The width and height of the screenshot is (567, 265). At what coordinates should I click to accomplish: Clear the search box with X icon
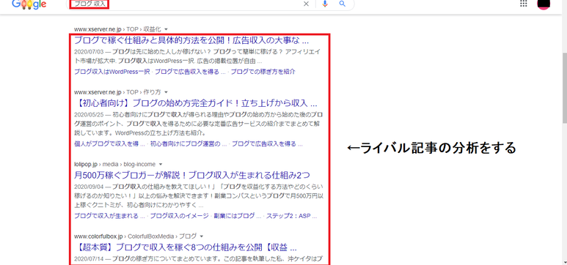click(306, 4)
